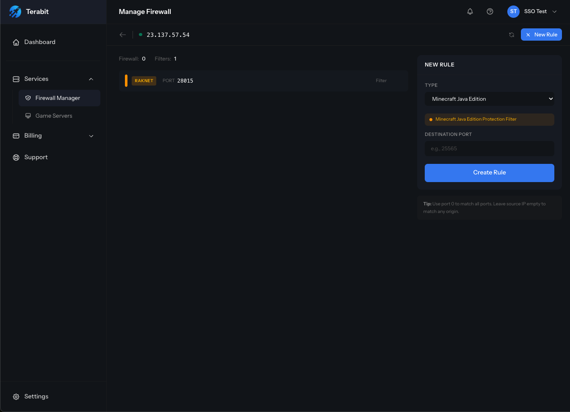Click the Support lifebuoy icon

(16, 158)
